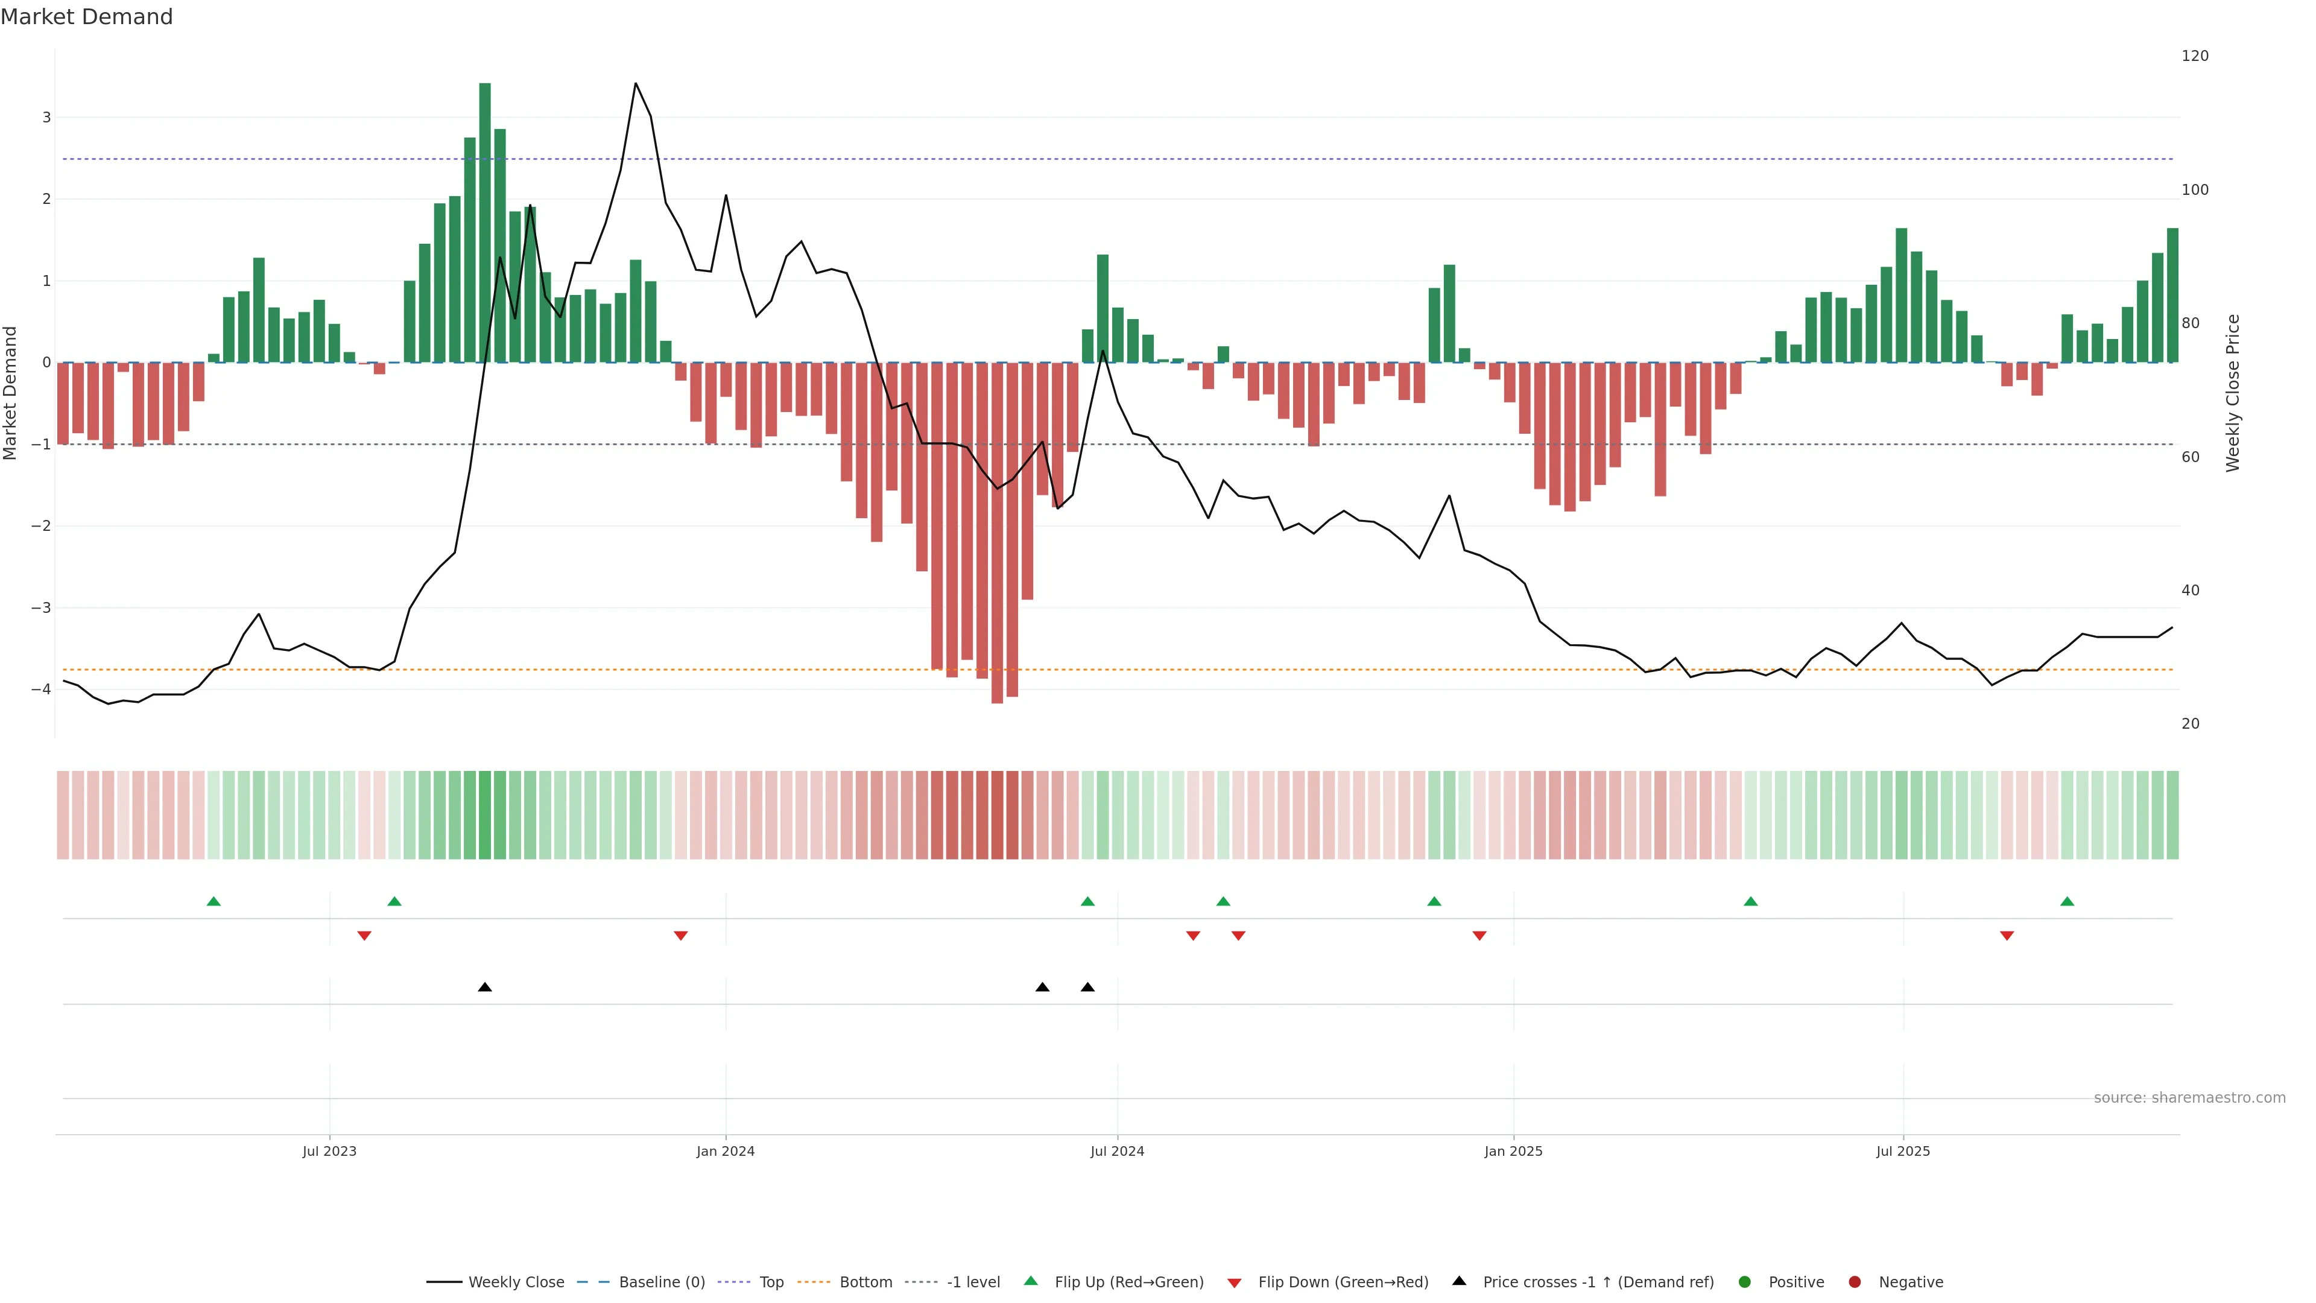Click the last green flip-up triangle after Jul 2025
The image size is (2316, 1303).
[2067, 901]
